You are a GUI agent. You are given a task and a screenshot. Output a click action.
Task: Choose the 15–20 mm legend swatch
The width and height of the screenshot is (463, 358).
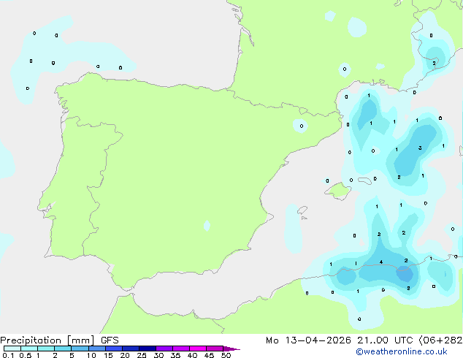point(114,349)
